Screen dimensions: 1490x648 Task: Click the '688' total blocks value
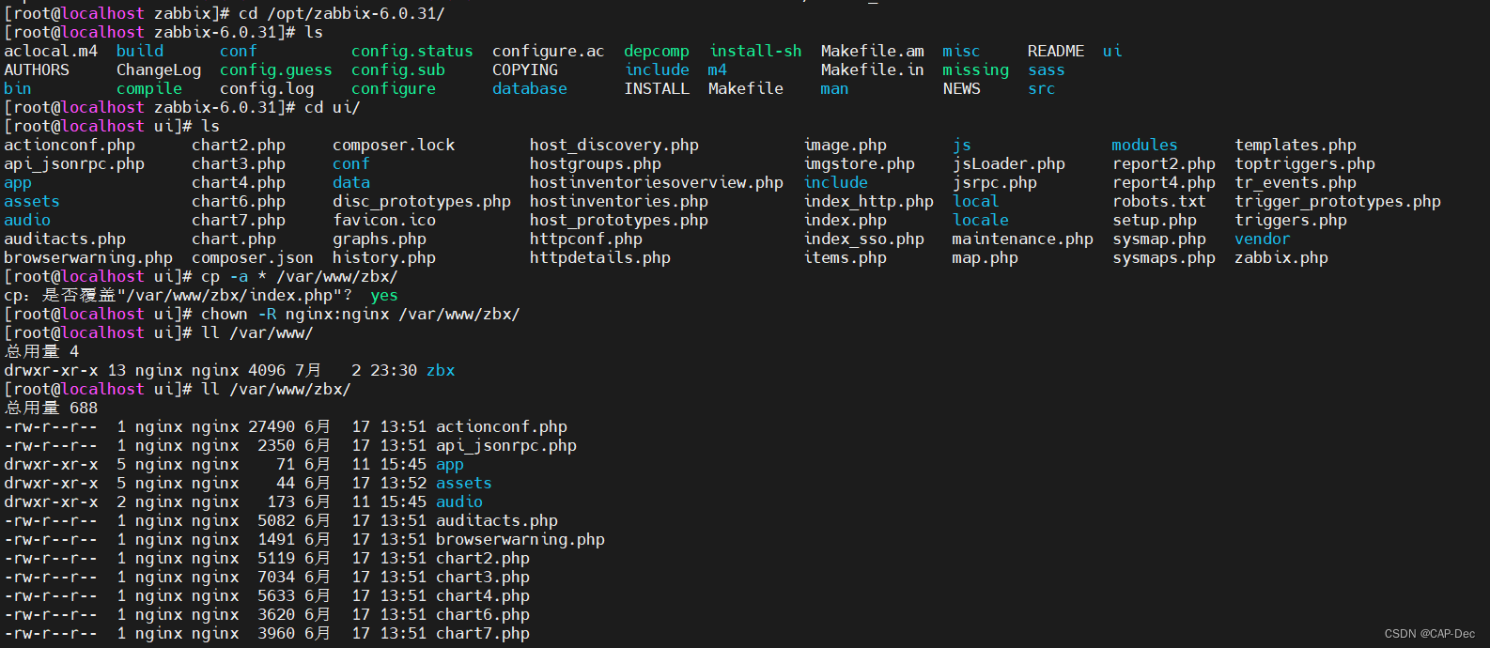tap(84, 408)
